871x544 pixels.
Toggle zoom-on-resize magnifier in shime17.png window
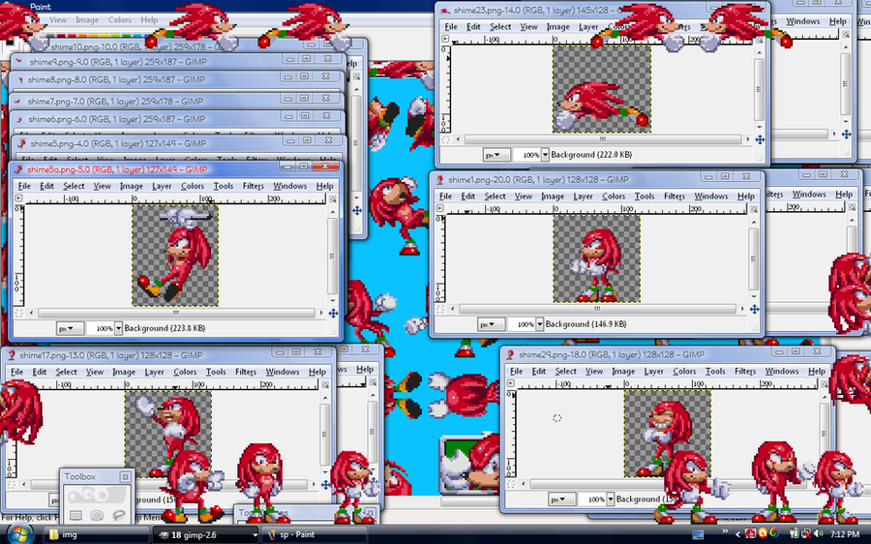point(325,384)
